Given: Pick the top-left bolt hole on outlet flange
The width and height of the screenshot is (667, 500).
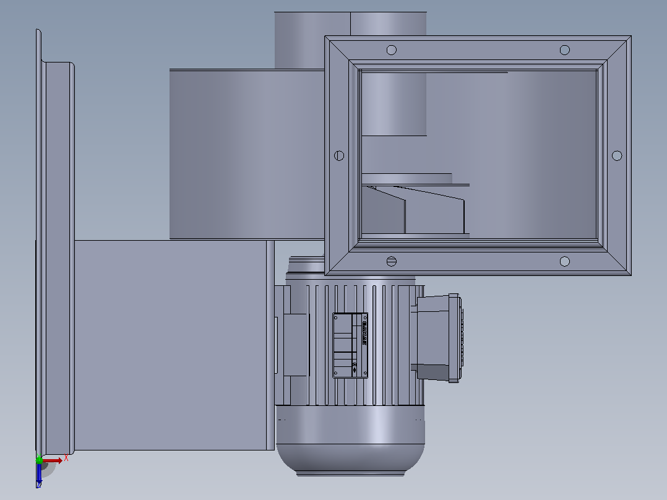Looking at the screenshot, I should click(391, 50).
